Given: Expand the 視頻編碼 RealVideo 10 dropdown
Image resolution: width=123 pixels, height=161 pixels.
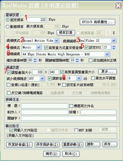Looking at the screenshot, I should click(114, 41).
